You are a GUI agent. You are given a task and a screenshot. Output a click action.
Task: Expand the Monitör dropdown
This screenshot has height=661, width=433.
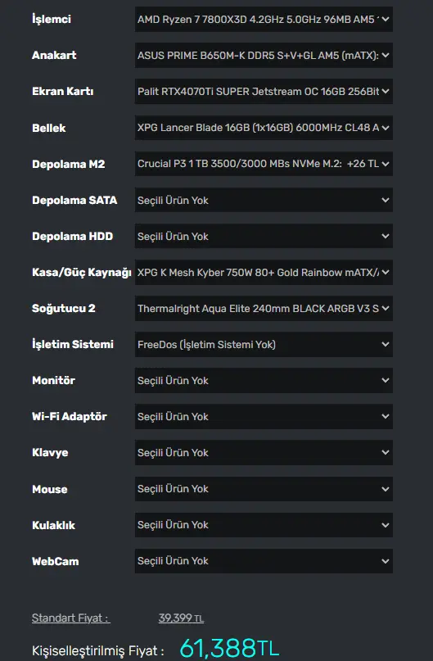[x=264, y=380]
